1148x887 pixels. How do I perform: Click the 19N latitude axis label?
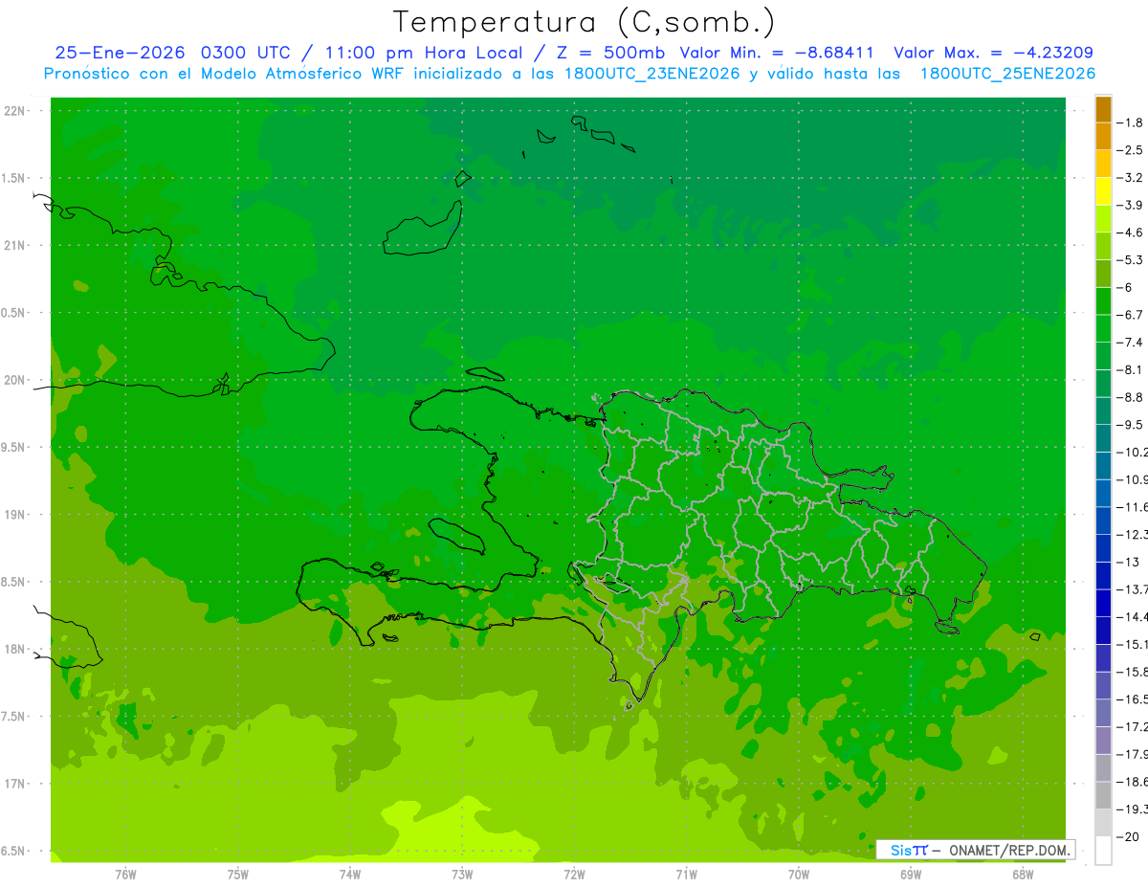16,515
